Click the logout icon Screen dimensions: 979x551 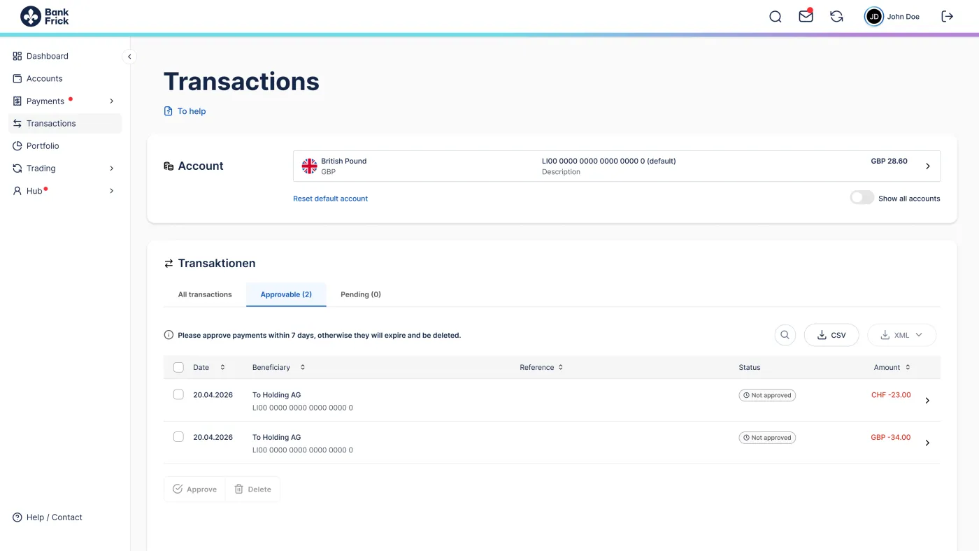click(x=948, y=17)
